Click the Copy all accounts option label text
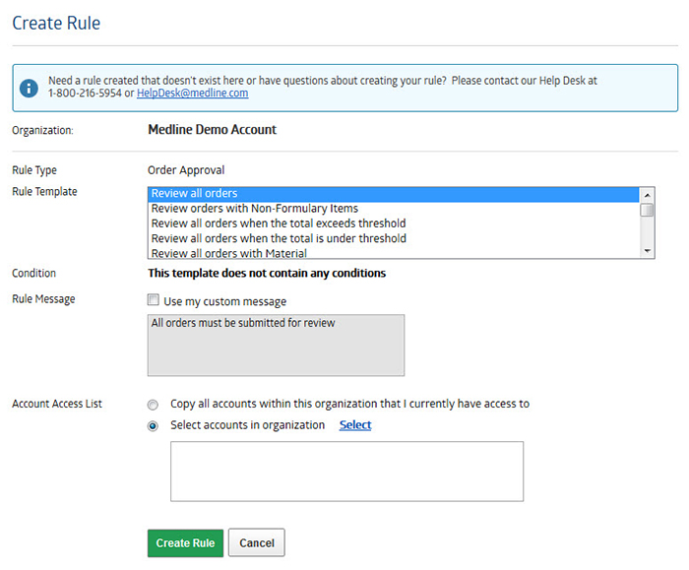This screenshot has width=689, height=570. 349,404
